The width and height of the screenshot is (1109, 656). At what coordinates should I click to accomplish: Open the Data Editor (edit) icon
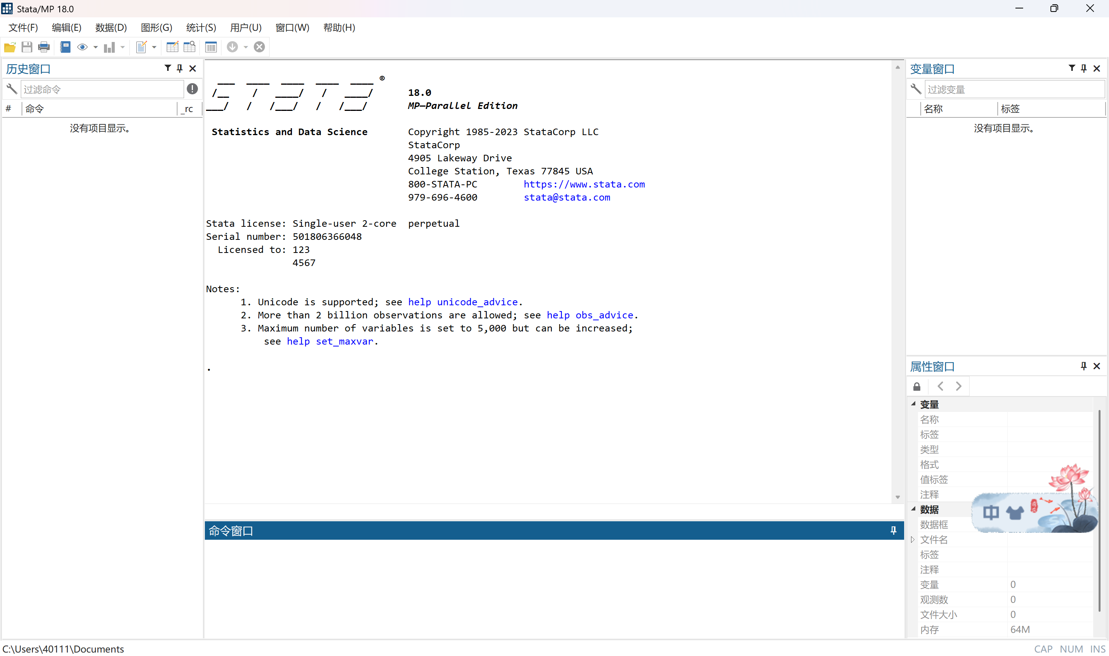pos(173,47)
